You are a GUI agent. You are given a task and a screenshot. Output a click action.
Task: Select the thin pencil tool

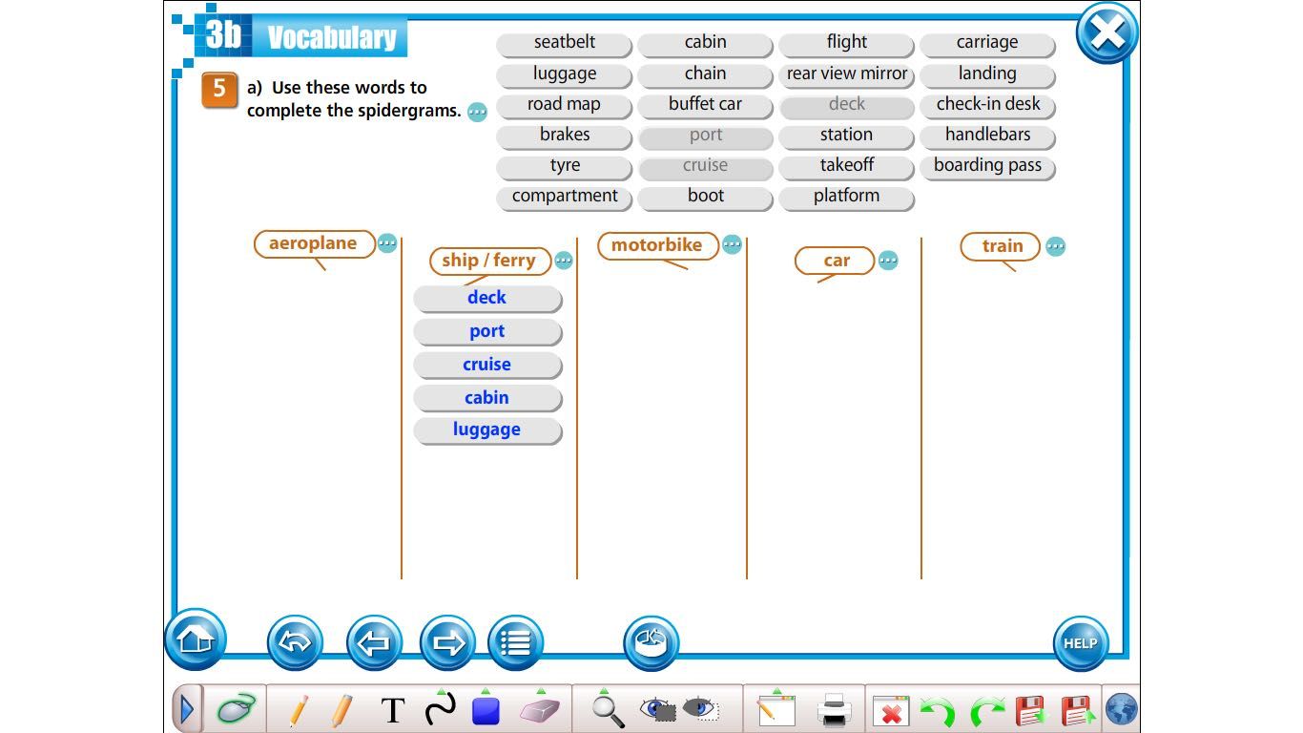pos(298,710)
